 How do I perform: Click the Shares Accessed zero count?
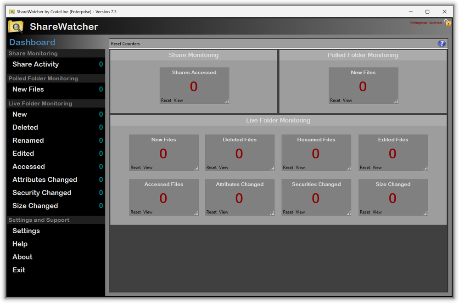194,87
